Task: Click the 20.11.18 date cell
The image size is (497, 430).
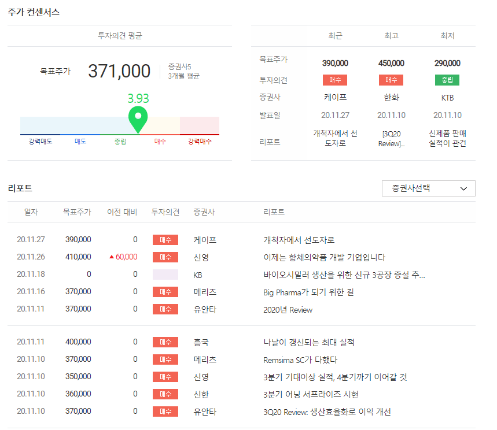Action: point(31,274)
